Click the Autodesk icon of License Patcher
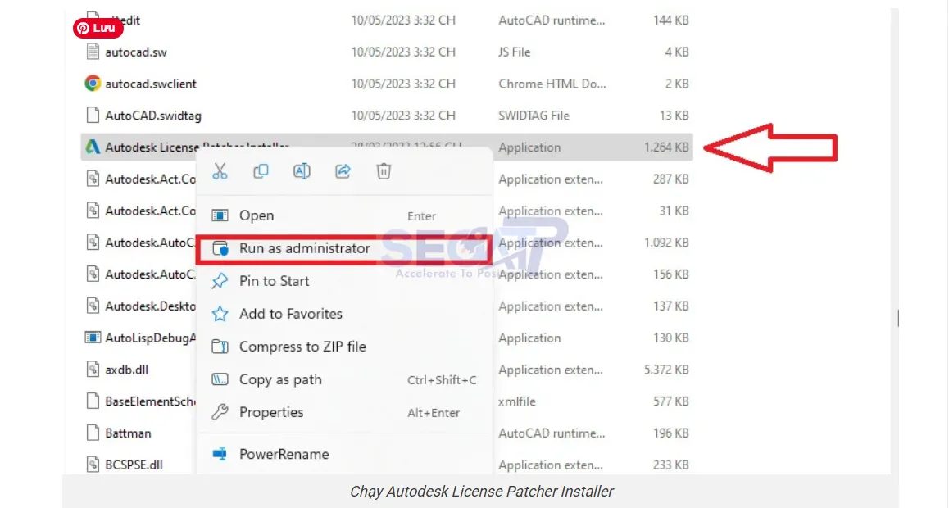The width and height of the screenshot is (949, 508). coord(93,147)
